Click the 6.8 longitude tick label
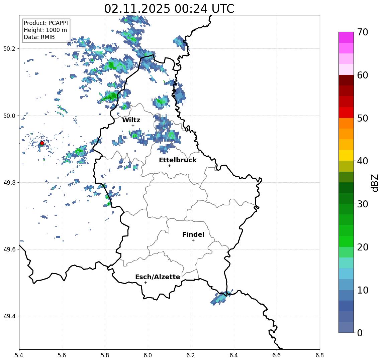 coord(320,355)
